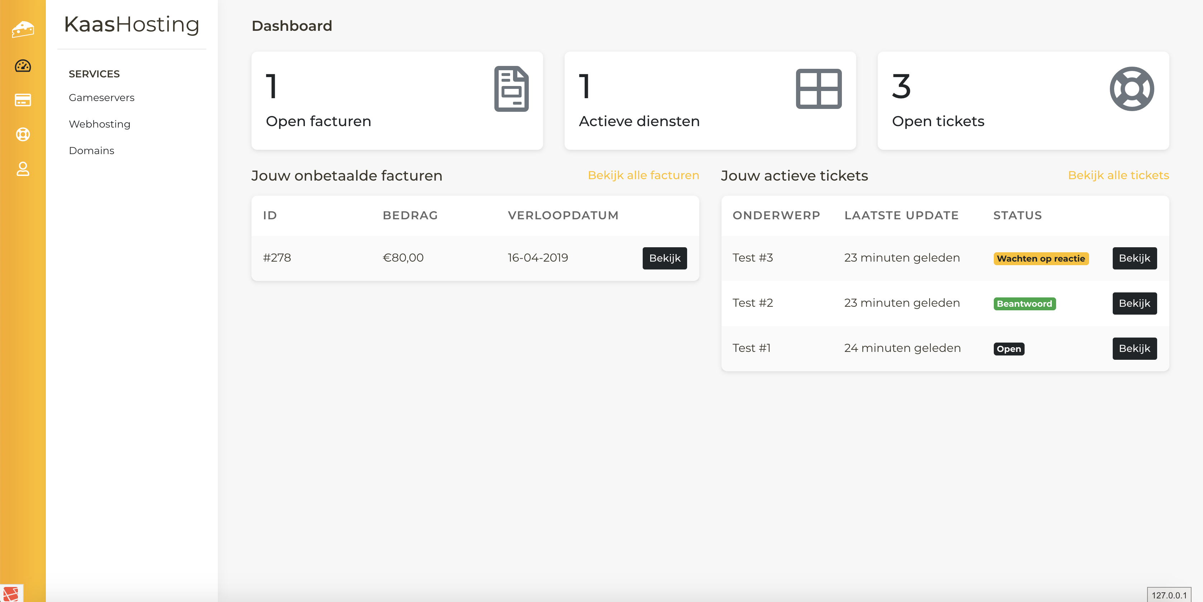This screenshot has height=602, width=1203.
Task: Click the cheese logo icon
Action: coord(23,29)
